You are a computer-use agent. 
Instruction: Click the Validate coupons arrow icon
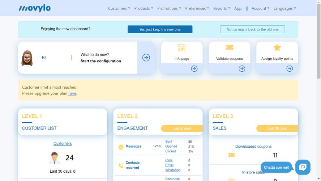click(x=242, y=68)
